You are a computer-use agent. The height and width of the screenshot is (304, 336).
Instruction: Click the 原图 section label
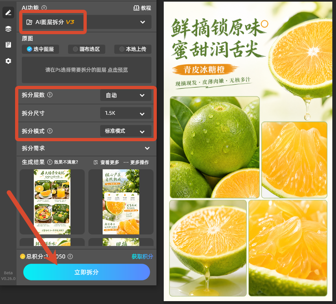click(27, 39)
